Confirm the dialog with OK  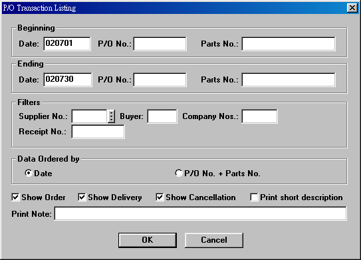click(x=148, y=240)
